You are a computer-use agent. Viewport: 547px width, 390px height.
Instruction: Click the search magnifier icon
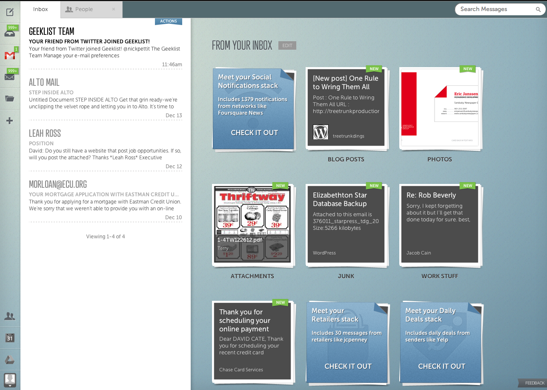[538, 9]
